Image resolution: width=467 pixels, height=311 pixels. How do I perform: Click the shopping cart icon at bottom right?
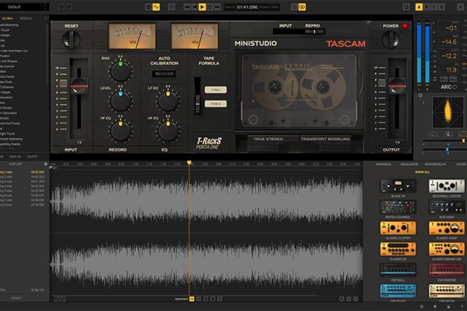(x=435, y=307)
